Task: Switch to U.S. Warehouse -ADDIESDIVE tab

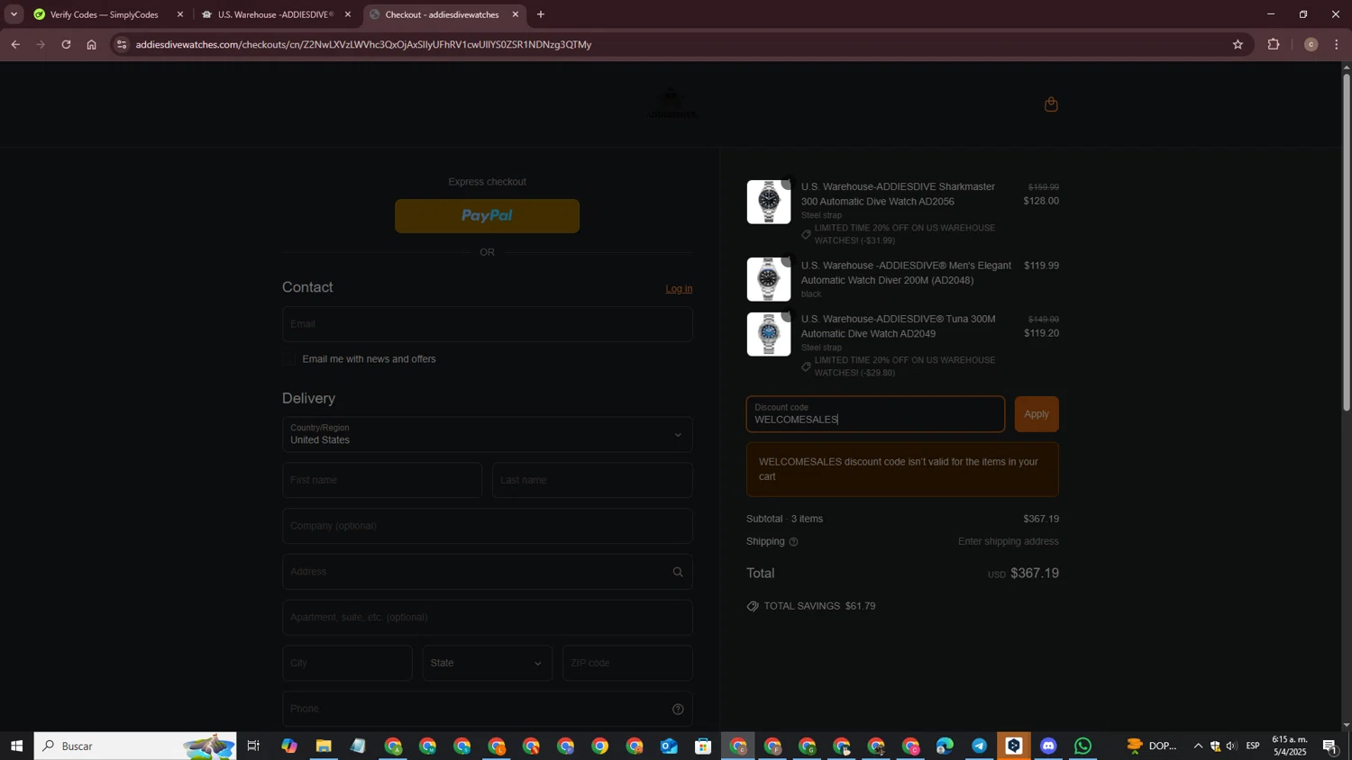Action: click(275, 14)
